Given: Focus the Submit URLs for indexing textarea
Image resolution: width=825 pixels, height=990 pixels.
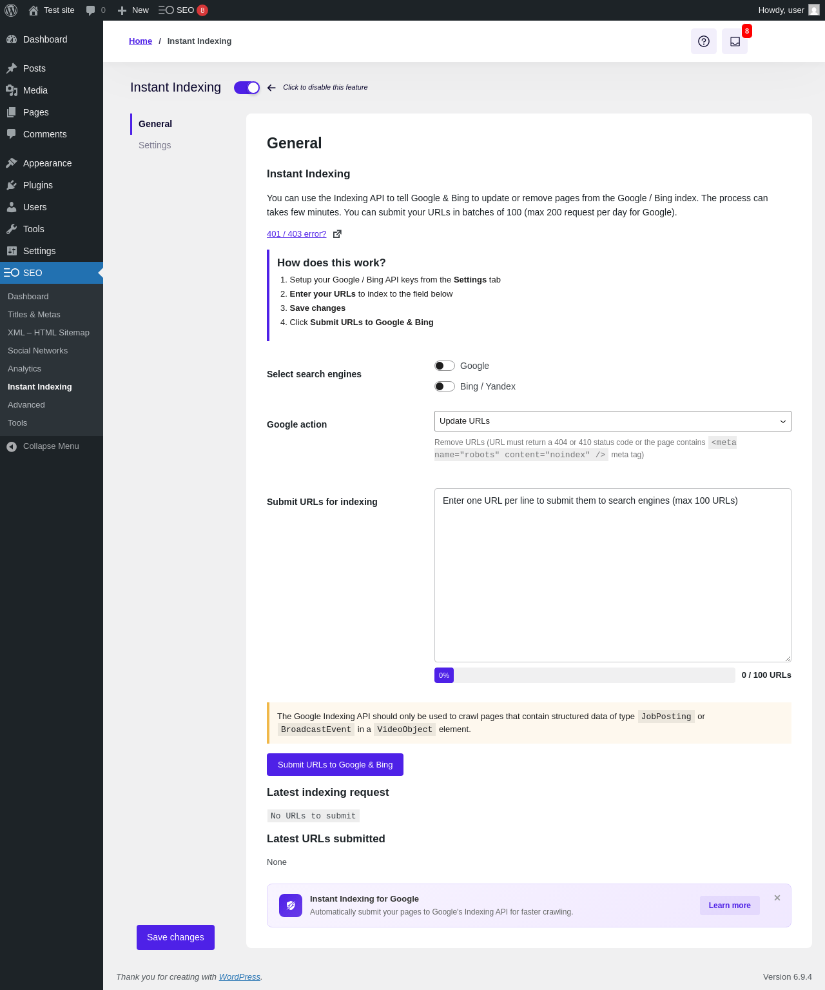Looking at the screenshot, I should click(x=612, y=575).
